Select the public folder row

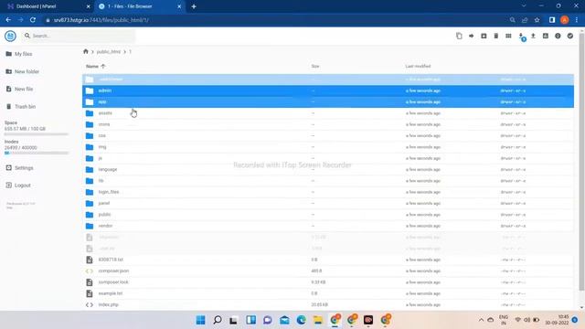[328, 215]
